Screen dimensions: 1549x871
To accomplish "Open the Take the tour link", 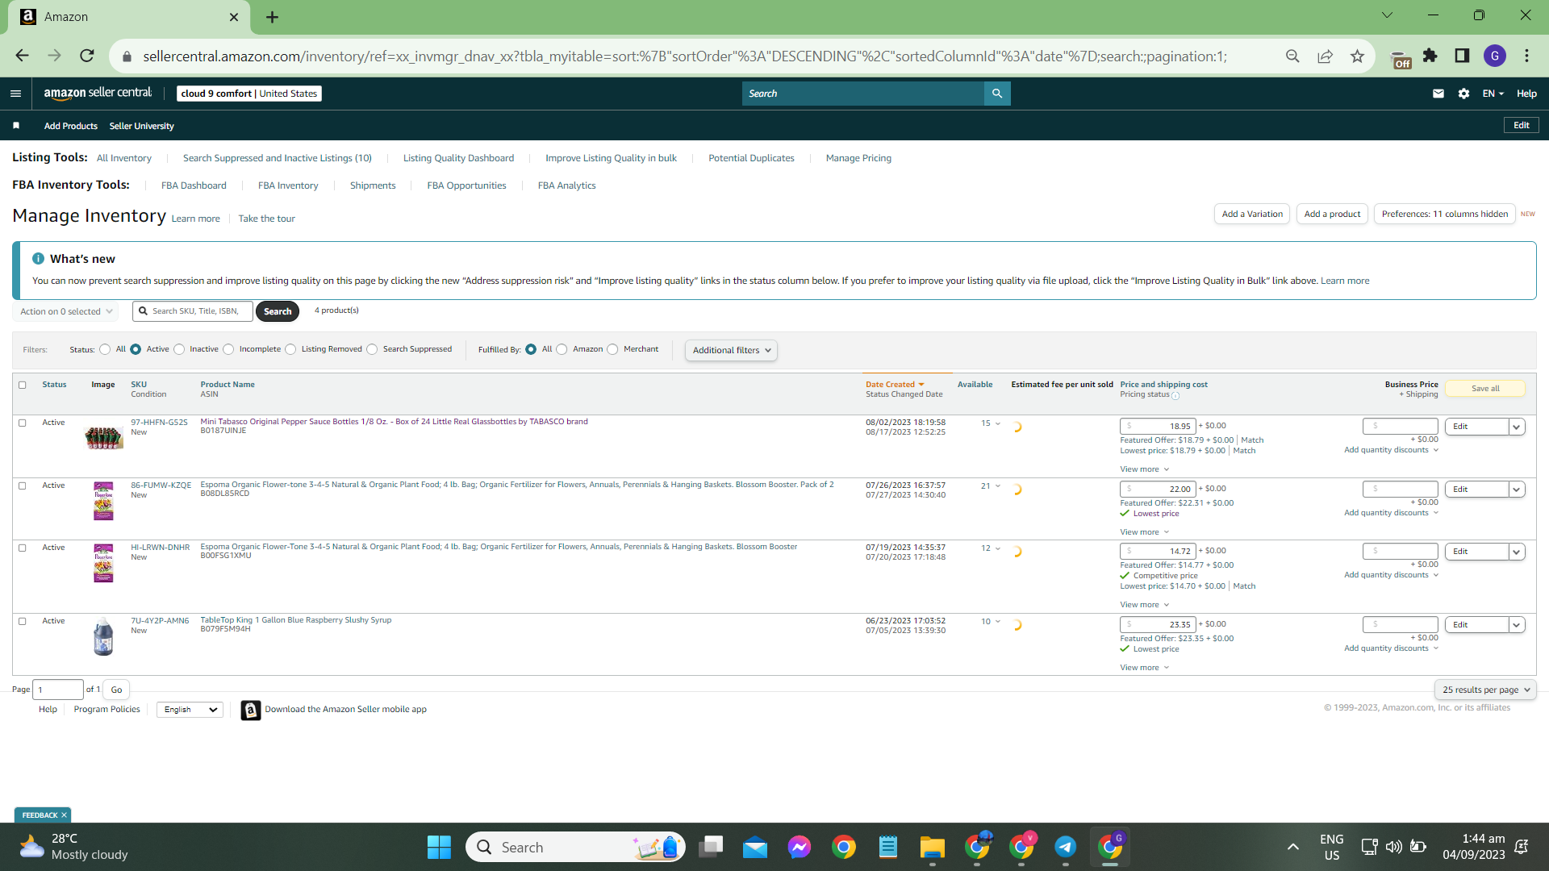I will (266, 219).
